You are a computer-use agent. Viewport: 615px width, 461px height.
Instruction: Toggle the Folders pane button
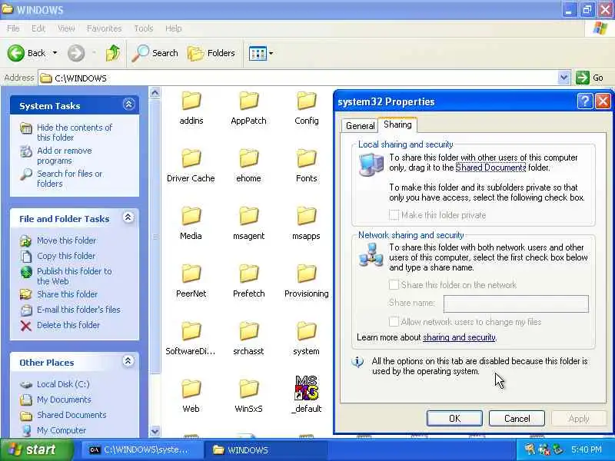pos(211,53)
